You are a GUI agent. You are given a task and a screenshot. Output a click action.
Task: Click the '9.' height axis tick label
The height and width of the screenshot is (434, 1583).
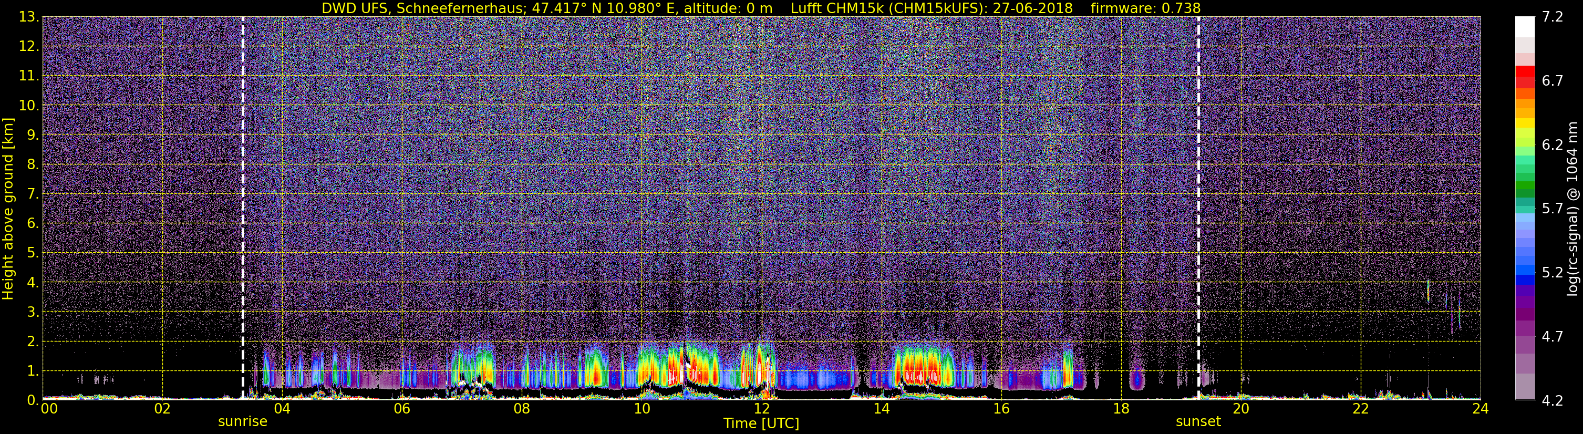click(33, 135)
